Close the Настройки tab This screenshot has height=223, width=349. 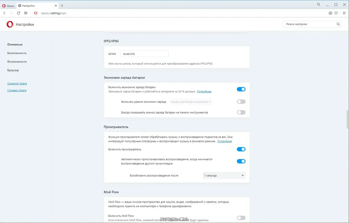[55, 6]
